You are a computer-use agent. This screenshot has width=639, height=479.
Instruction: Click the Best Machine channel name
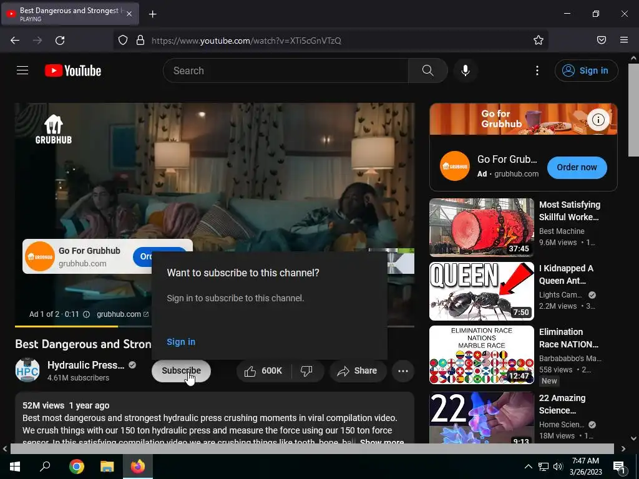[x=562, y=231]
